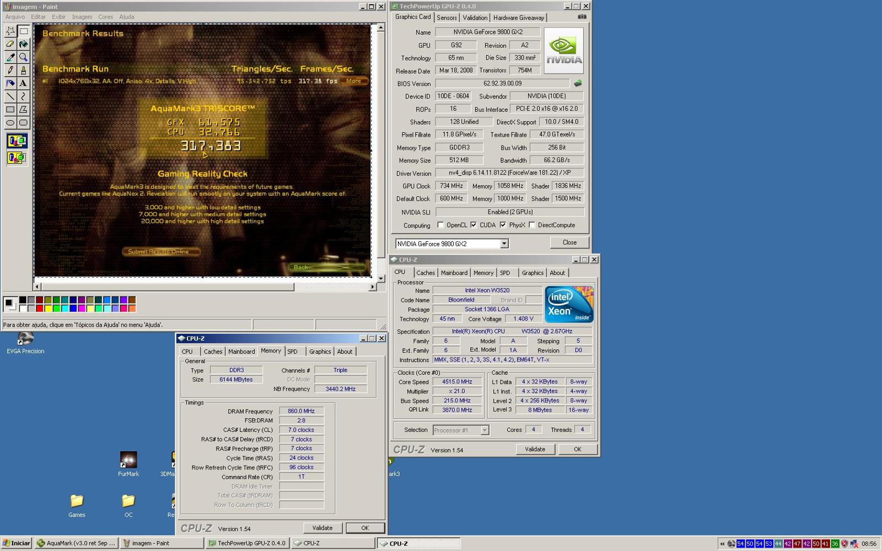Pick the black color swatch in Paint palette
This screenshot has width=882, height=551.
click(23, 300)
